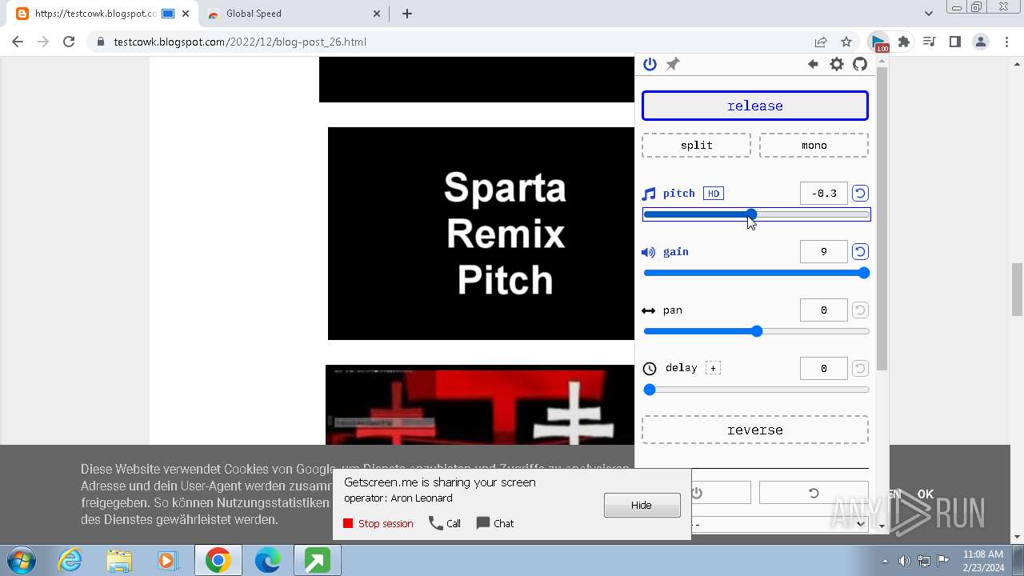The image size is (1024, 576).
Task: Click the Global Speed extension toolbar icon
Action: point(878,42)
